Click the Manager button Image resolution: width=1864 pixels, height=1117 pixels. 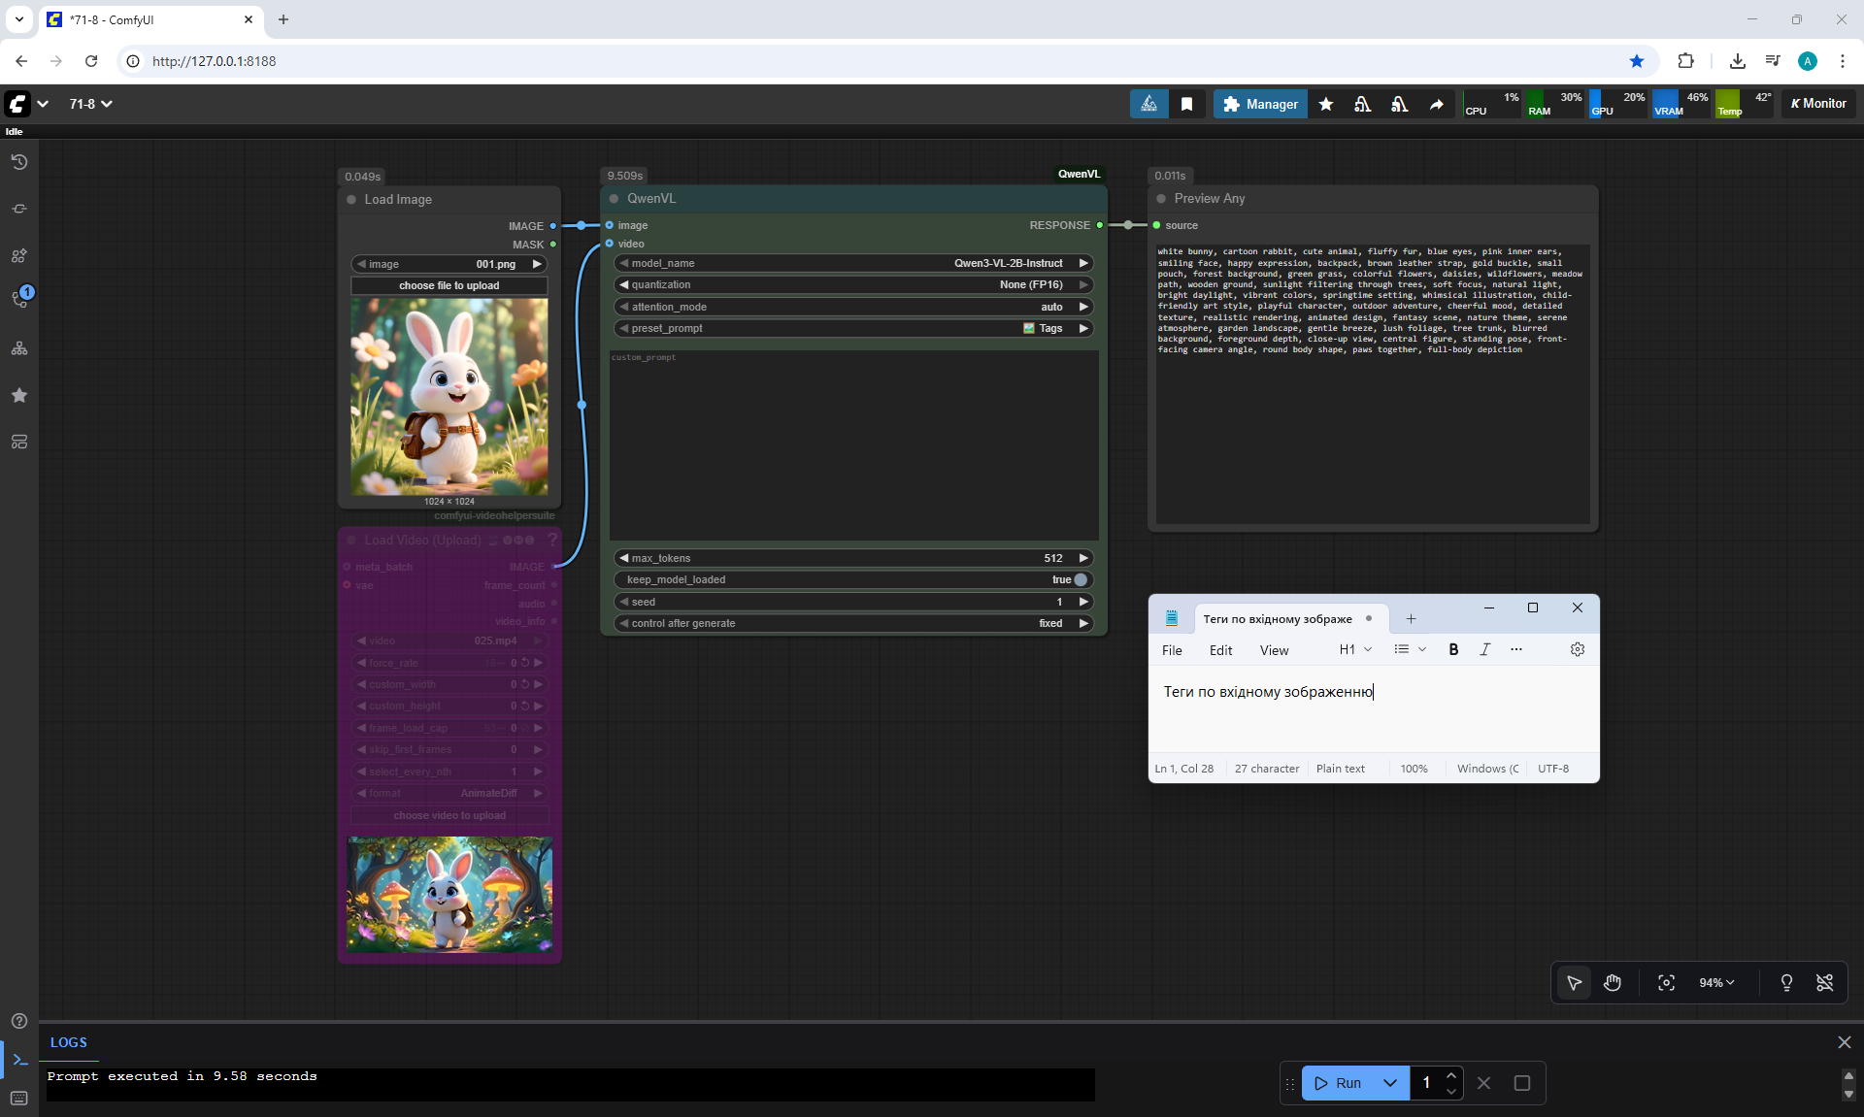pyautogui.click(x=1260, y=104)
